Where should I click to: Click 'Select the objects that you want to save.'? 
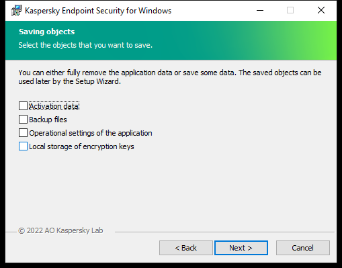(85, 45)
